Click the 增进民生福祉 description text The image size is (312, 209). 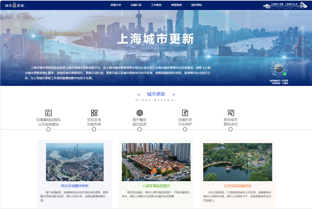coord(156,194)
